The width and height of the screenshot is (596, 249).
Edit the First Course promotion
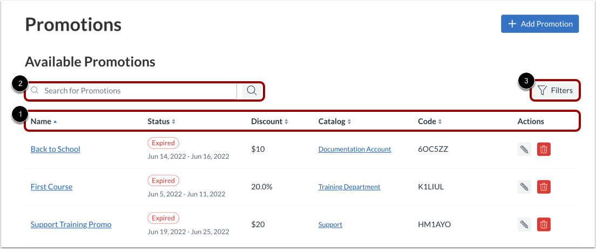(524, 187)
